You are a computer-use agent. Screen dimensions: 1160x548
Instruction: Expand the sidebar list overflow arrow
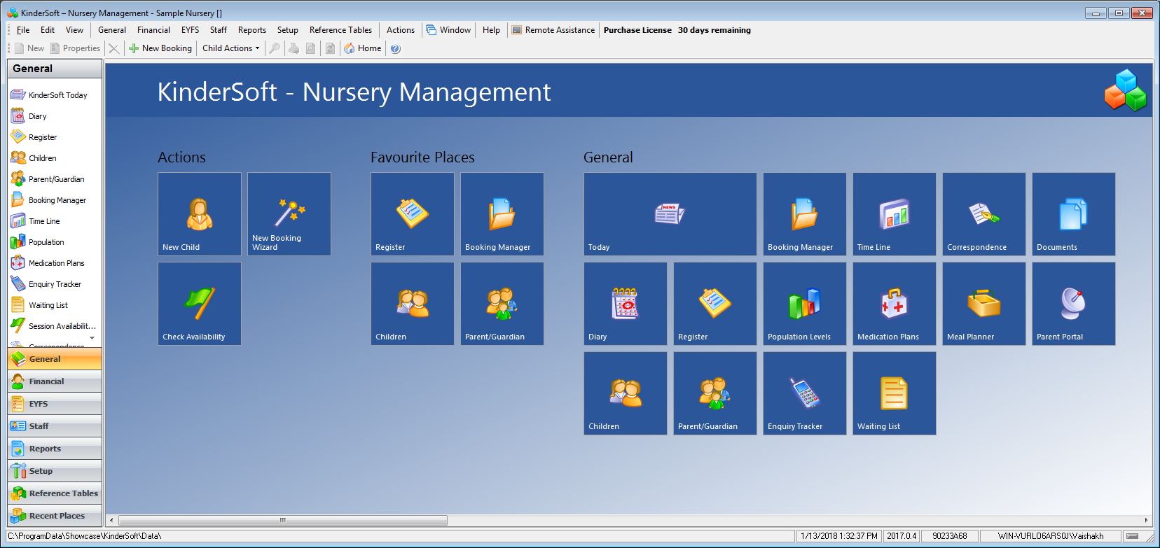(92, 338)
